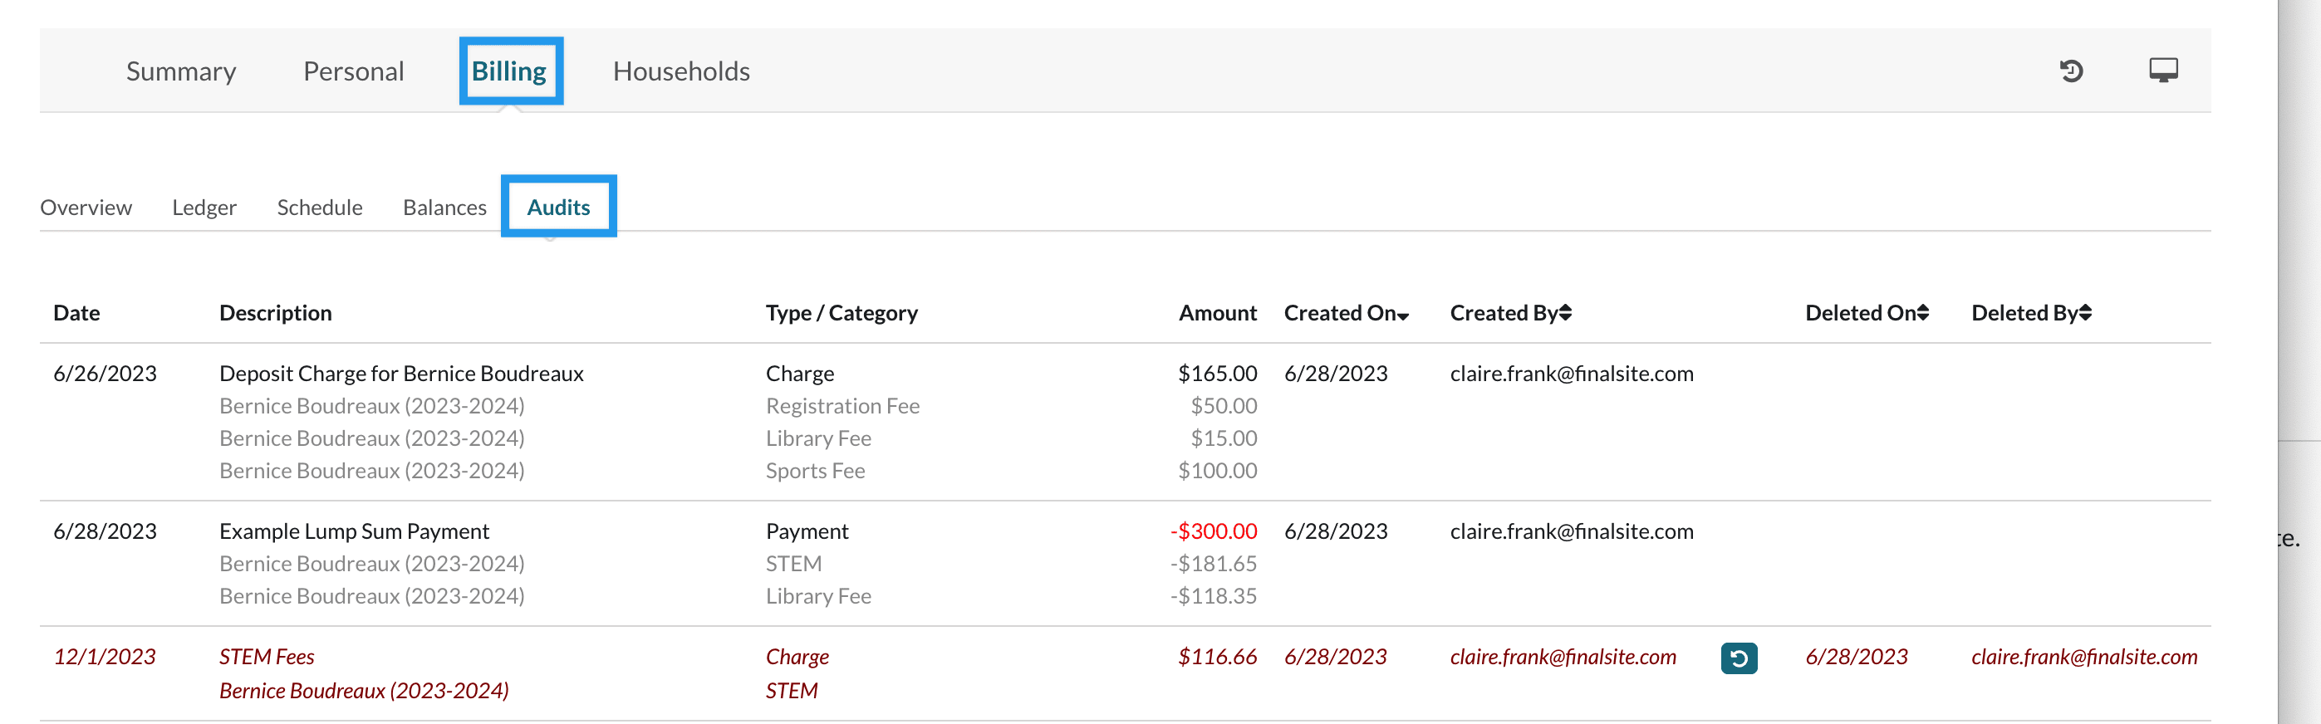View the Schedule subtab
The height and width of the screenshot is (724, 2321).
[x=319, y=208]
